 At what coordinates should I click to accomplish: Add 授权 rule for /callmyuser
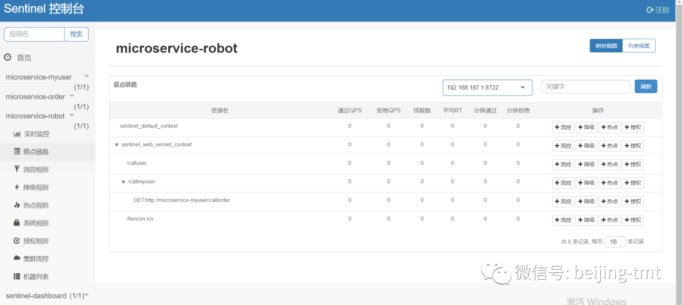point(632,183)
